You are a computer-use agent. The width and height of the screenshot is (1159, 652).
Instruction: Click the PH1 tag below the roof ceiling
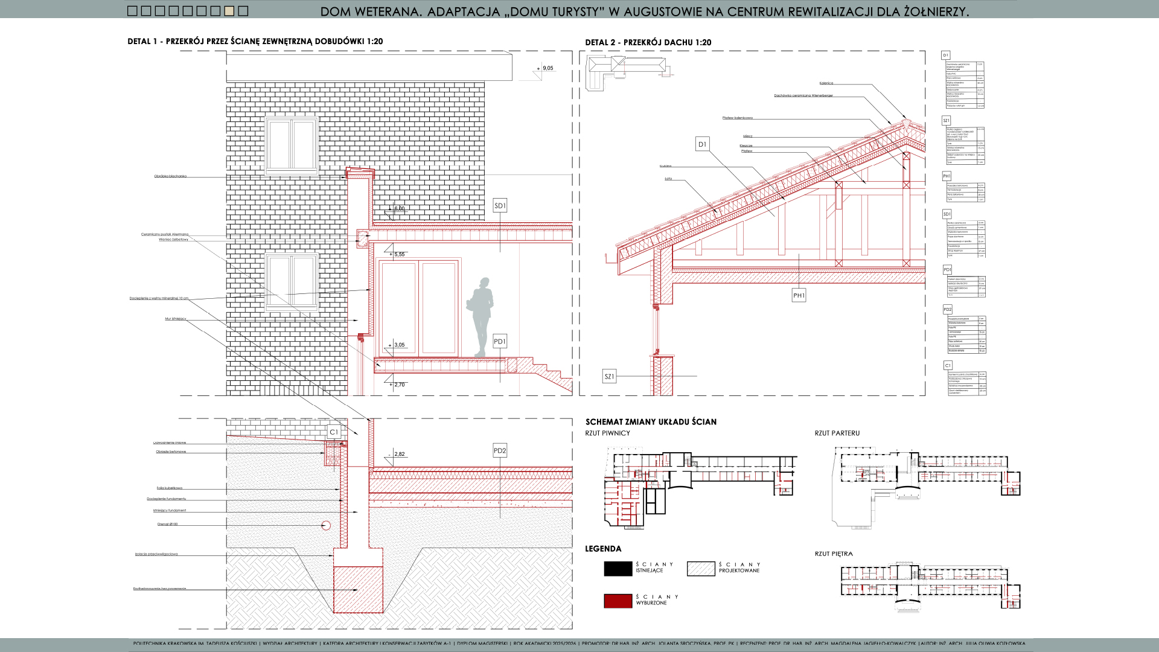(x=799, y=296)
